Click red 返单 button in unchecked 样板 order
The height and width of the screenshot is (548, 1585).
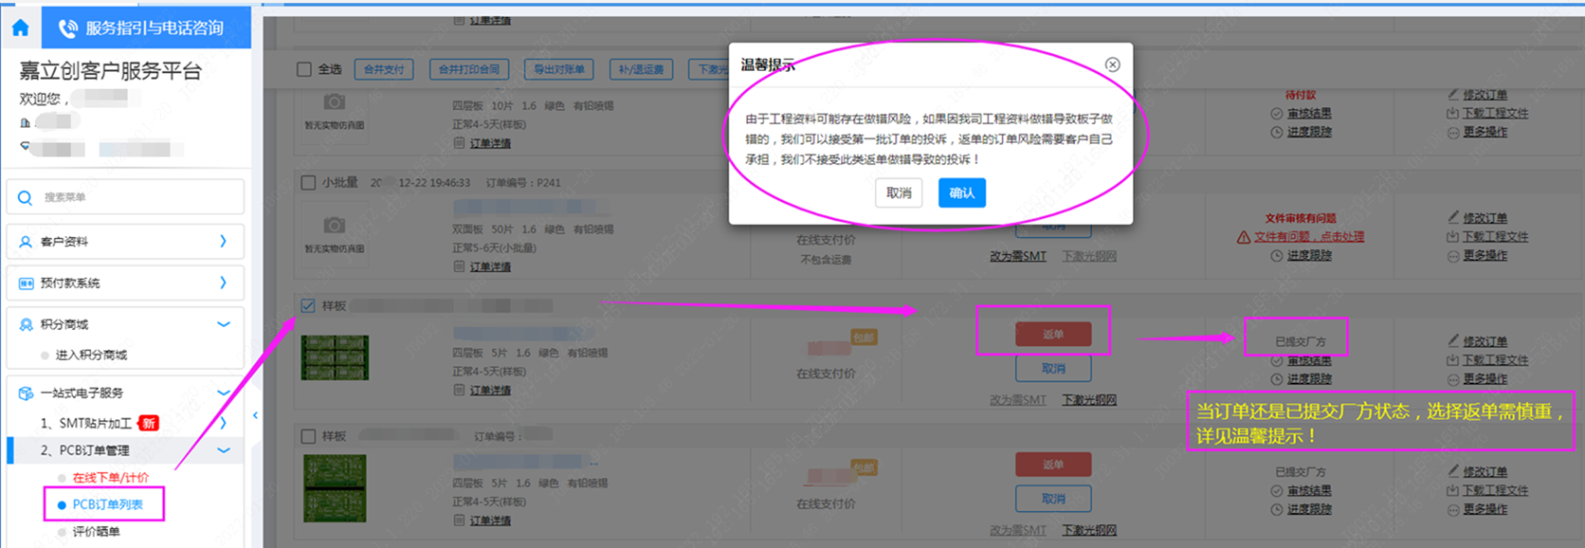point(1053,465)
